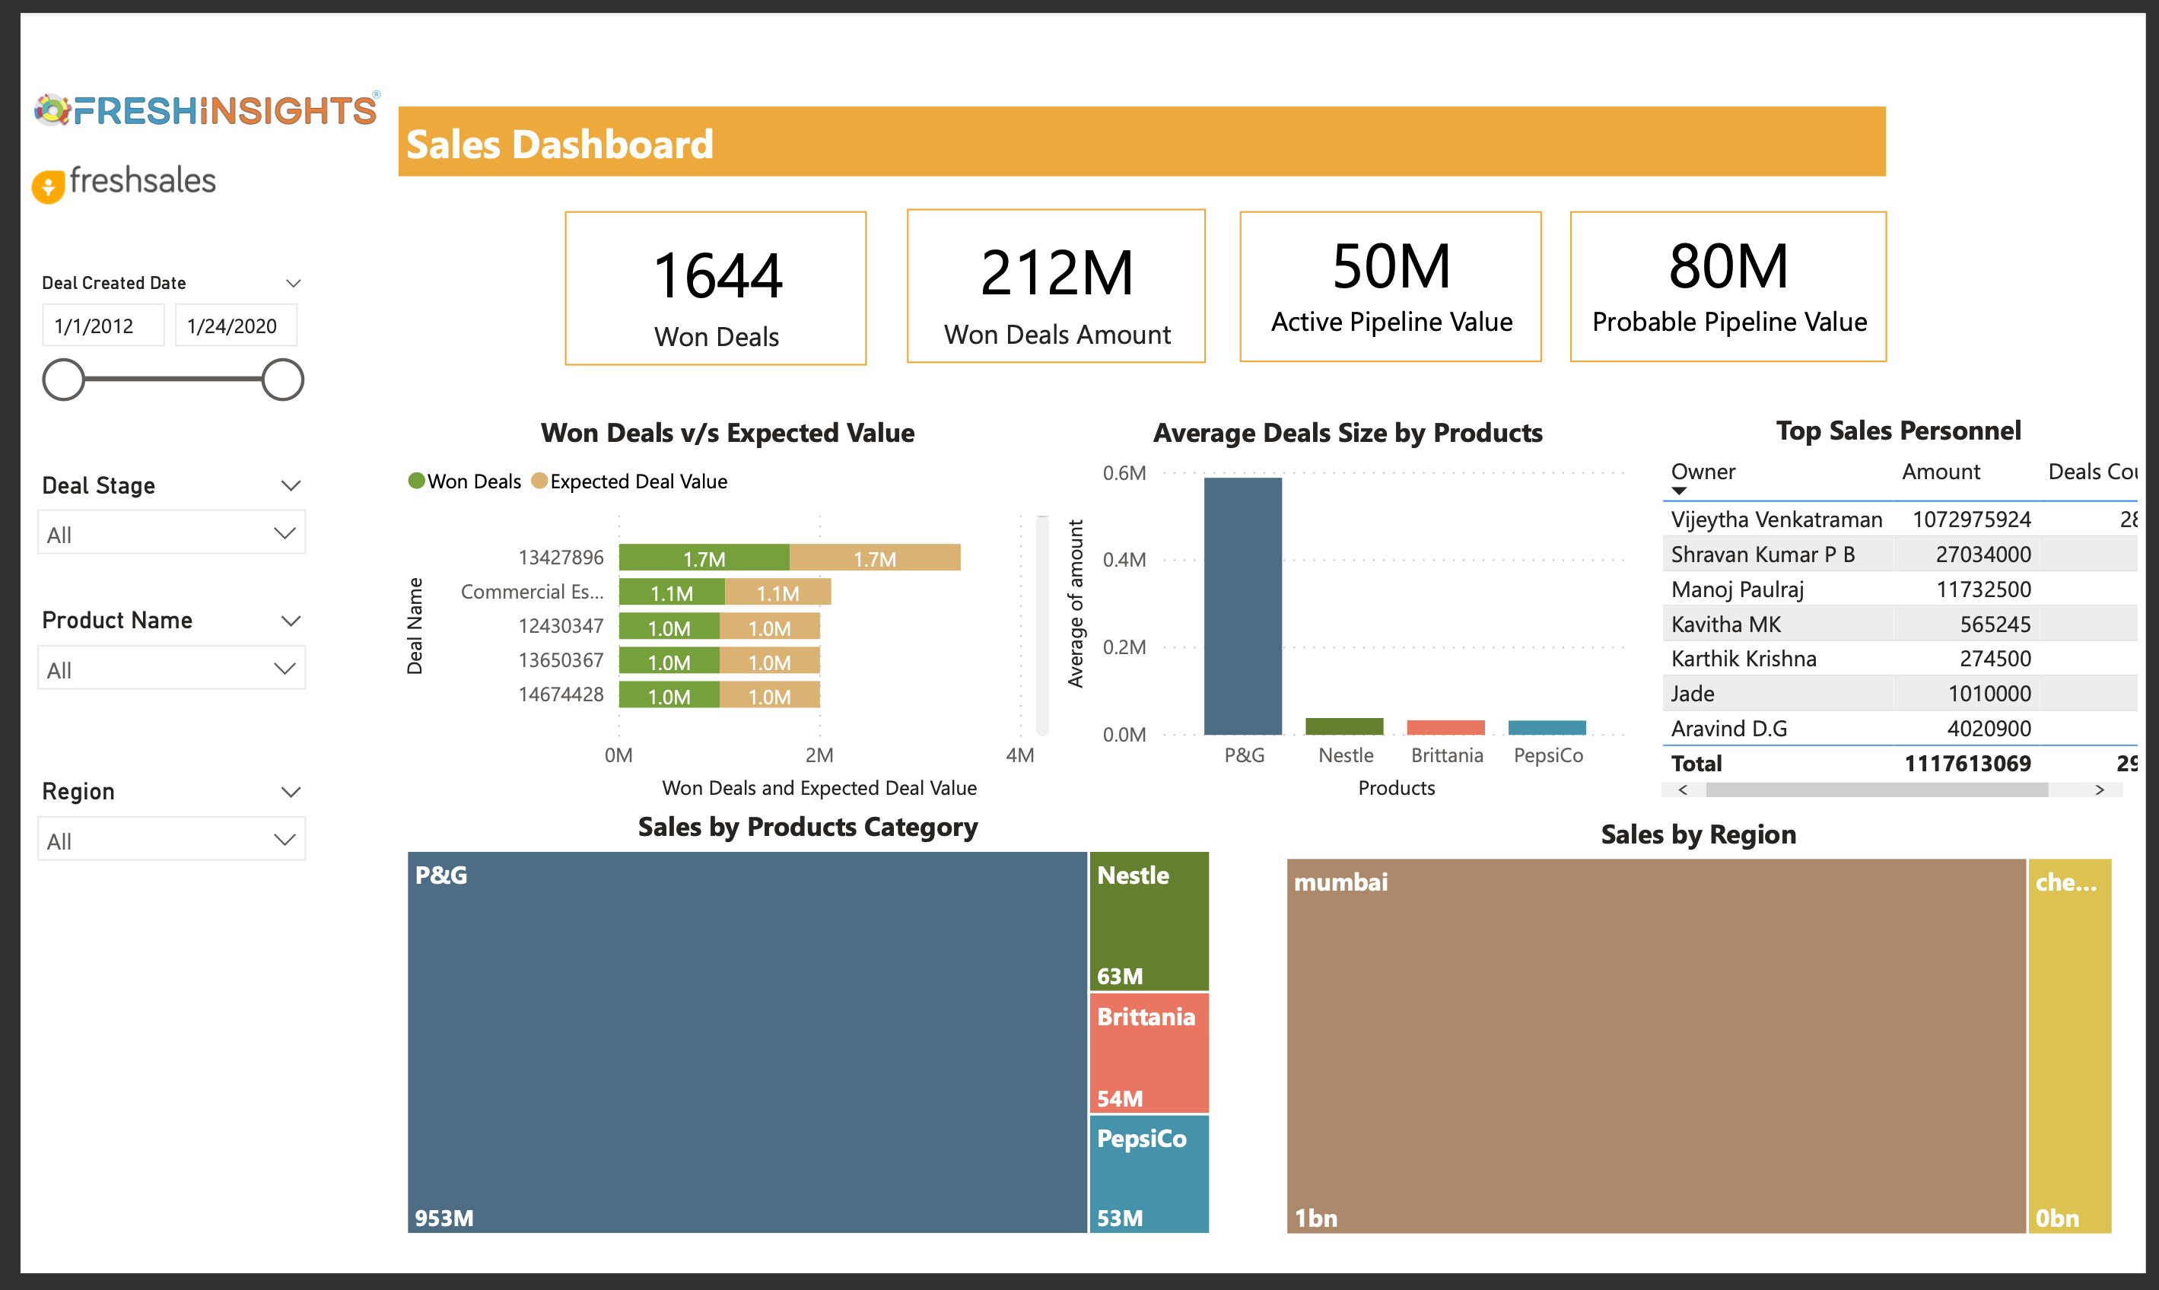Click the start date field 1/1/2012
The width and height of the screenshot is (2159, 1290).
click(103, 326)
